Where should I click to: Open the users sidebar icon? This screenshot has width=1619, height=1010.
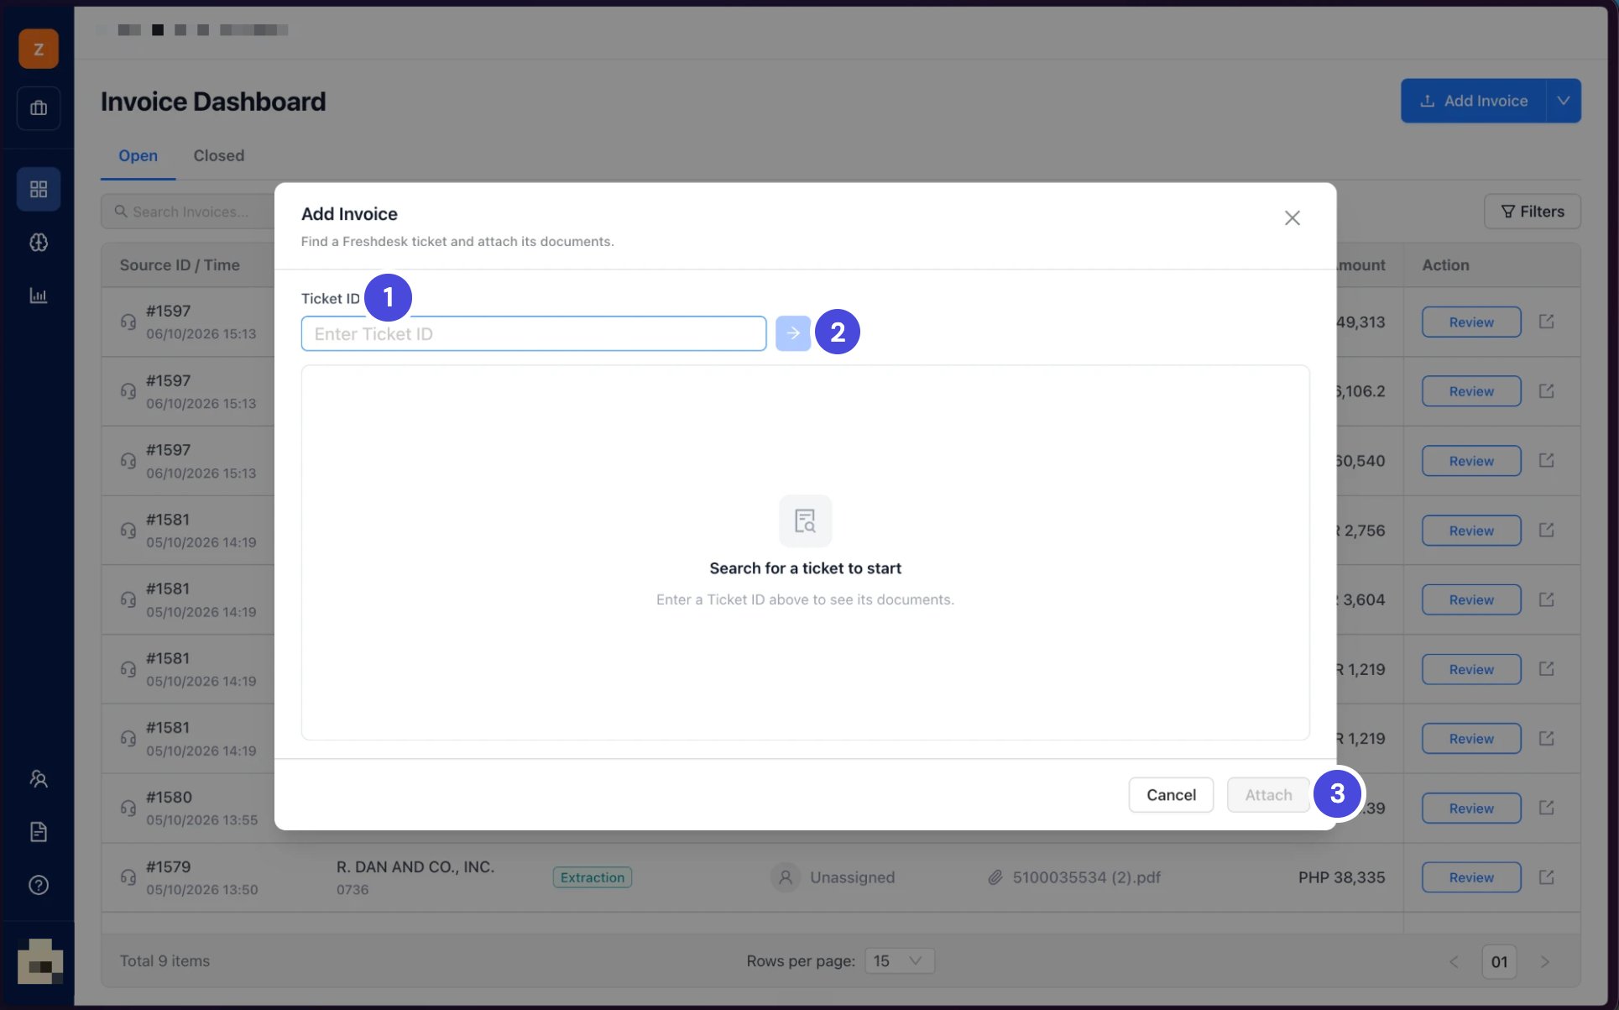coord(39,779)
